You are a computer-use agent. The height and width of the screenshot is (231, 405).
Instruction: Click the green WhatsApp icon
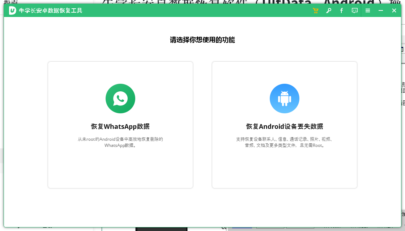click(120, 99)
